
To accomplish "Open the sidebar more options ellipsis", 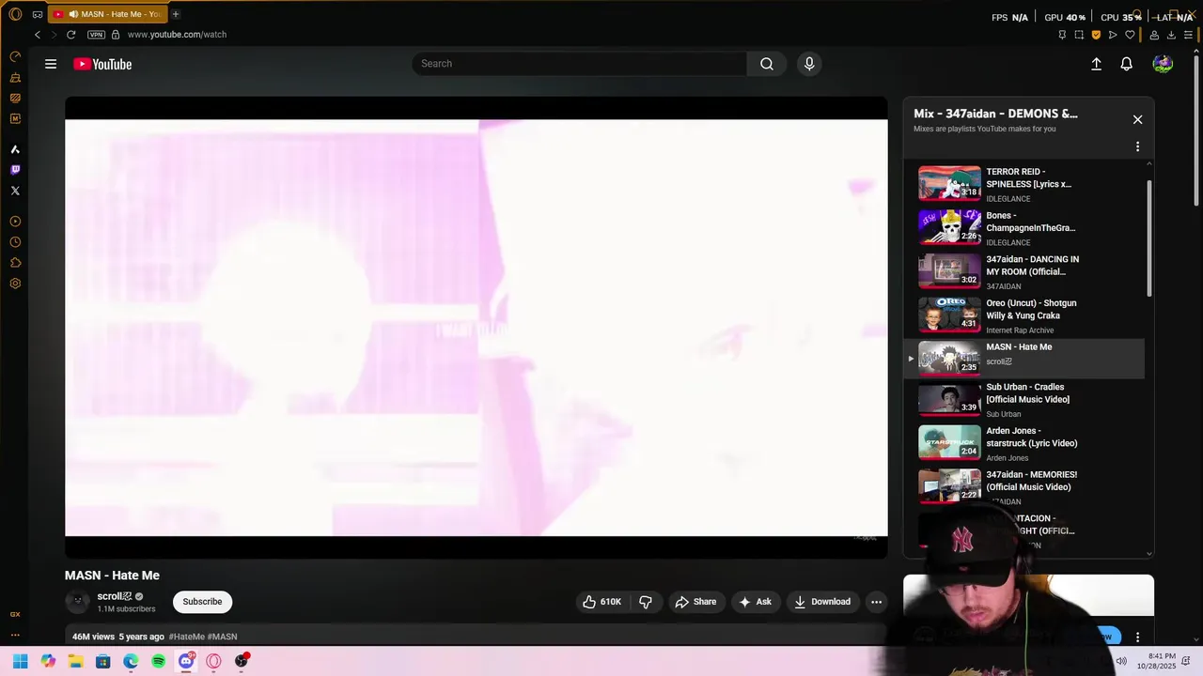I will click(15, 635).
